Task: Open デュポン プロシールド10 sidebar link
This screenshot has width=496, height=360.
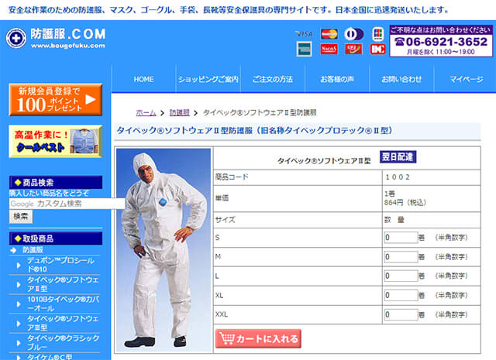Action: 60,265
